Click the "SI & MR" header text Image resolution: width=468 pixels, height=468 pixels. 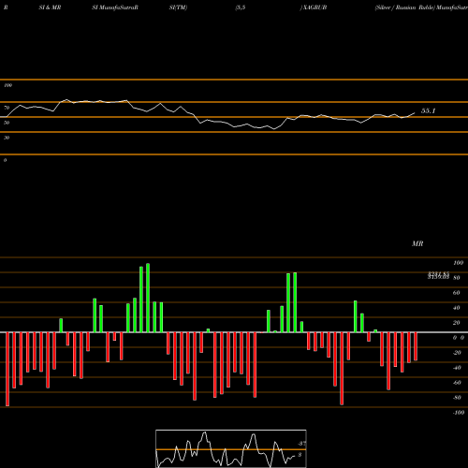tap(50, 7)
